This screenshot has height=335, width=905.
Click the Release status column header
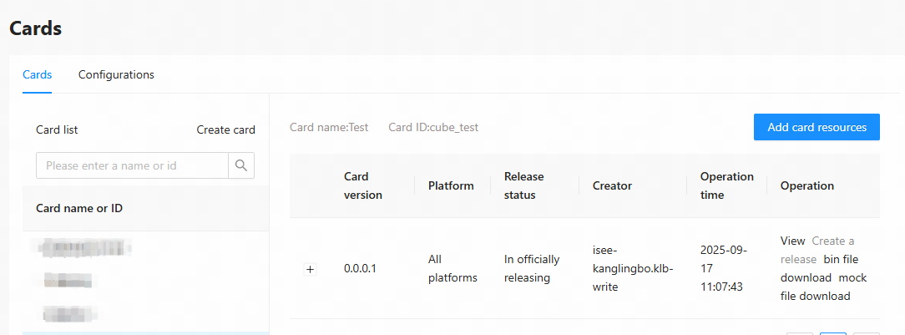click(x=523, y=185)
